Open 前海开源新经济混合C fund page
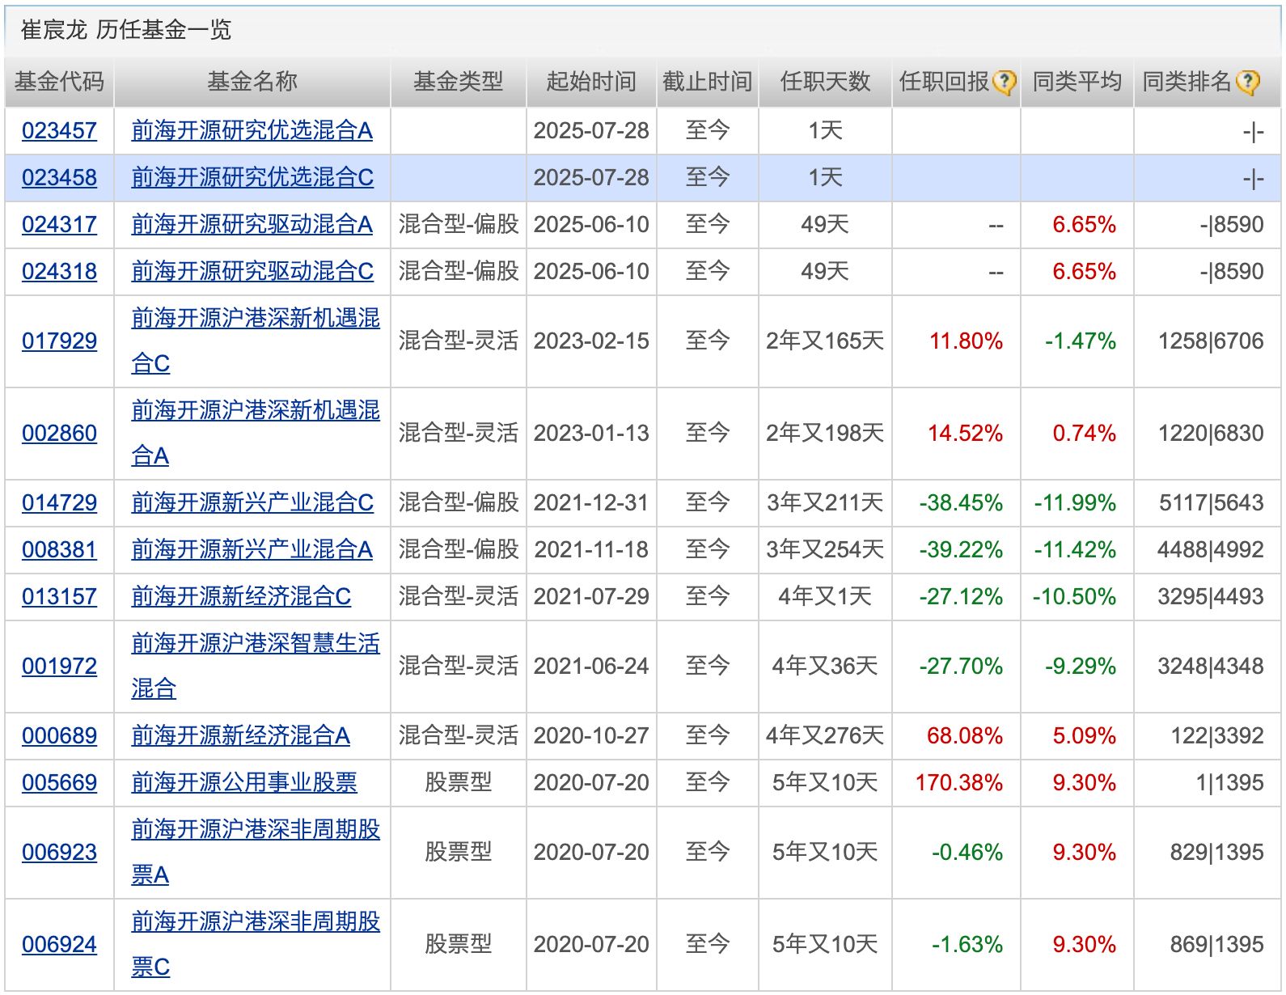The image size is (1286, 995). tap(241, 596)
